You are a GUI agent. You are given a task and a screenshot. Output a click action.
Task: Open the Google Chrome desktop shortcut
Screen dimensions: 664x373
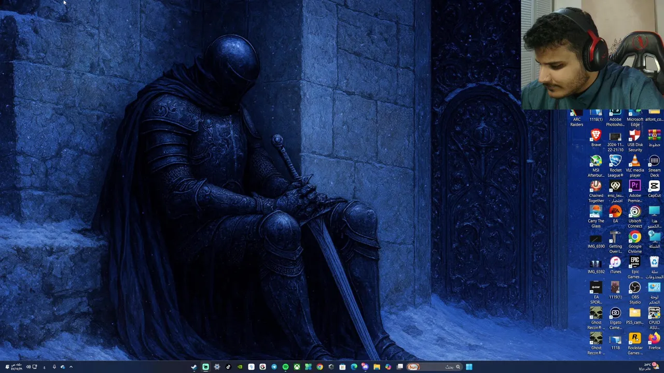pyautogui.click(x=635, y=242)
